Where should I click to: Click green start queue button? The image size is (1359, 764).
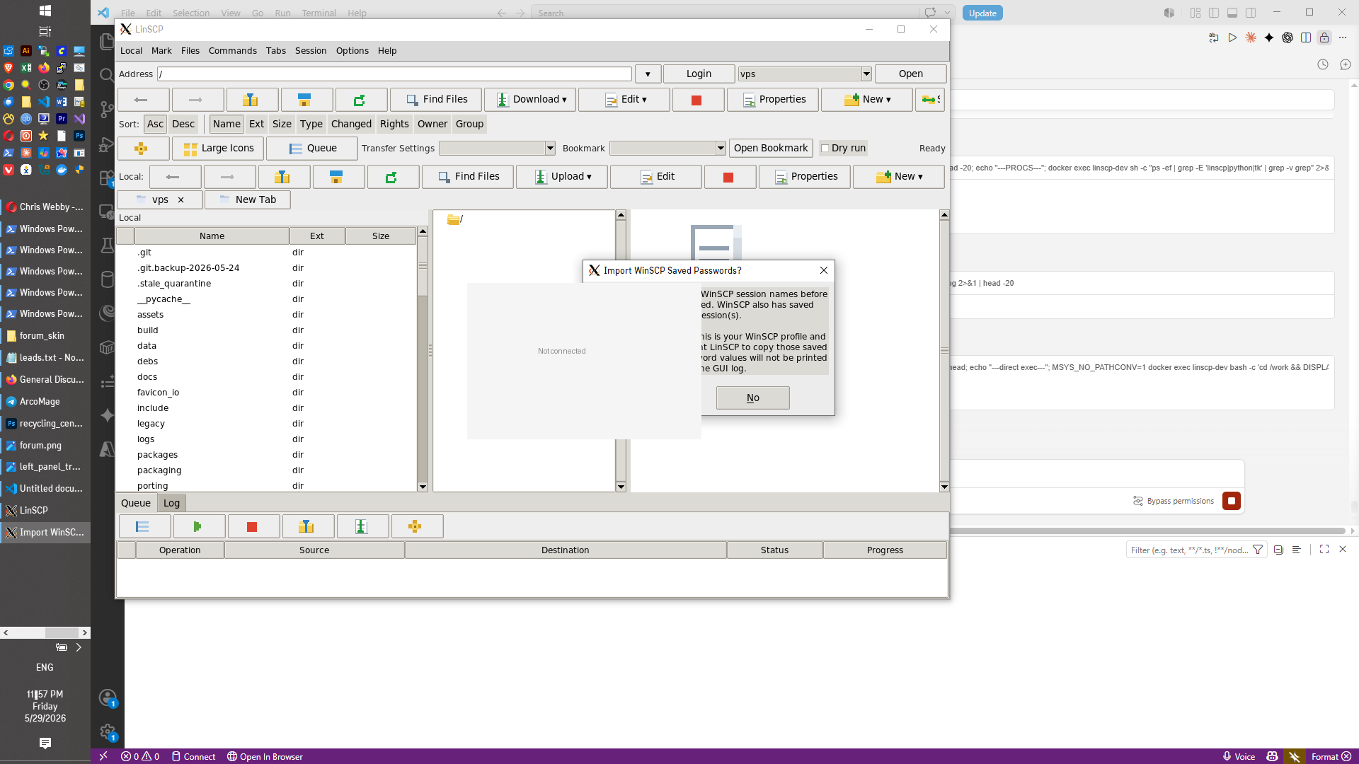pyautogui.click(x=199, y=526)
